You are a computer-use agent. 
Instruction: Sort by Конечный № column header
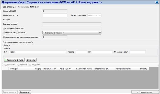tap(67, 69)
